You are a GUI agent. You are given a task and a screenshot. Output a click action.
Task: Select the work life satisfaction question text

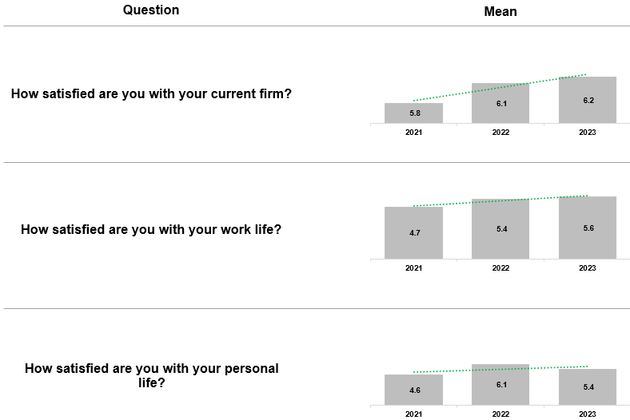coord(151,229)
